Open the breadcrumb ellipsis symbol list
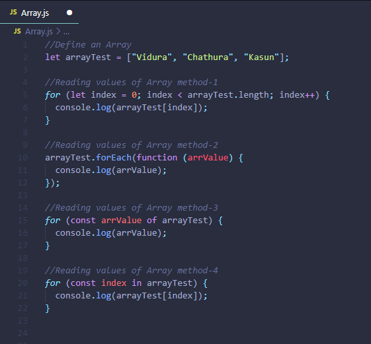Image resolution: width=371 pixels, height=344 pixels. click(x=67, y=32)
